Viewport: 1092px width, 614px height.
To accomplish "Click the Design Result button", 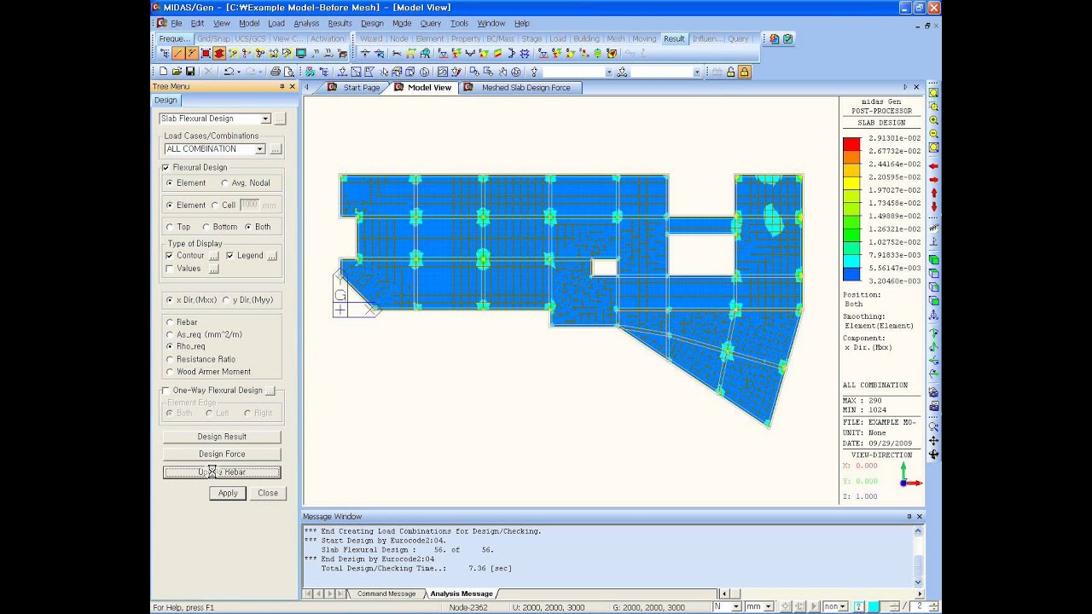I will coord(222,437).
